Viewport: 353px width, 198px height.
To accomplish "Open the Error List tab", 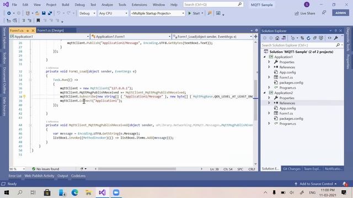I will (x=15, y=176).
